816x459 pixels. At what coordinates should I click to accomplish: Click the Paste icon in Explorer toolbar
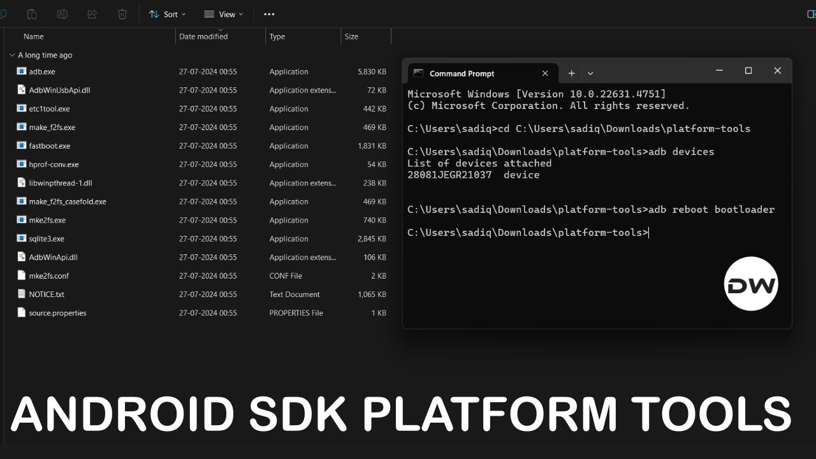pos(32,14)
